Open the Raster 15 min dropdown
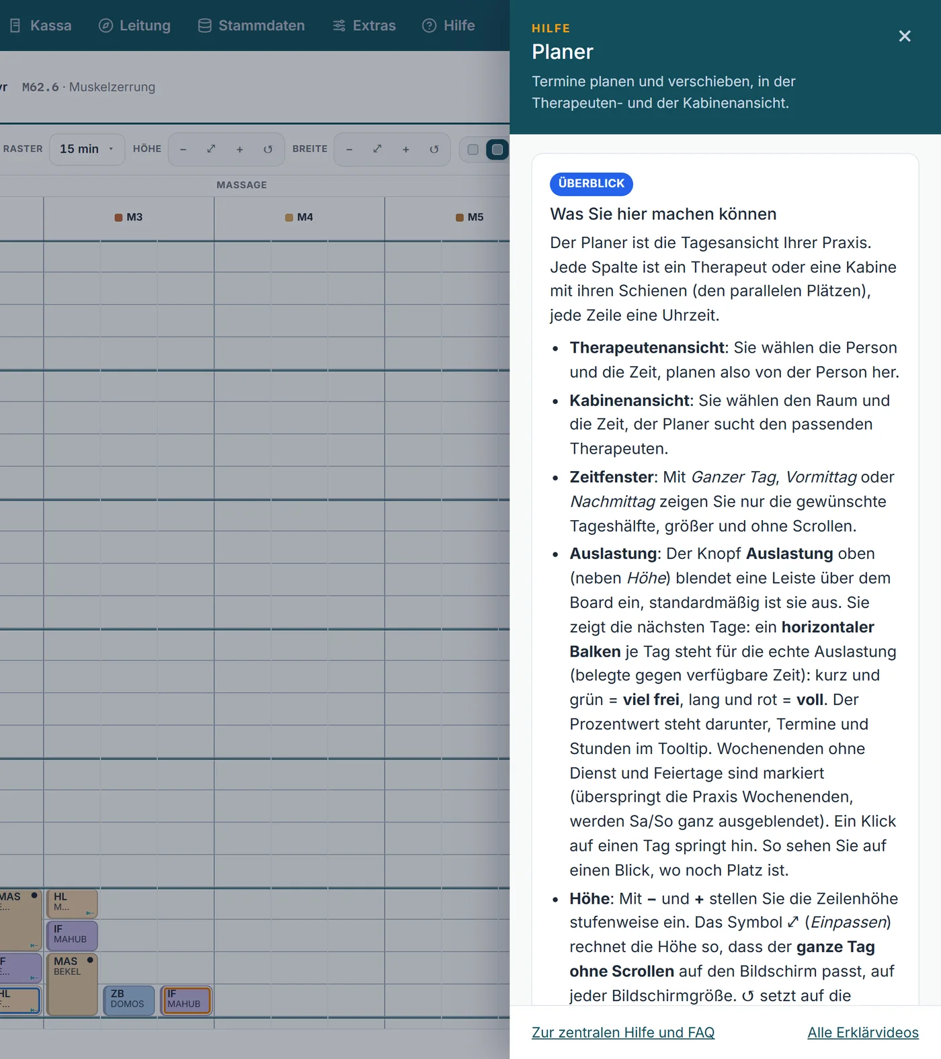The width and height of the screenshot is (941, 1059). point(87,149)
